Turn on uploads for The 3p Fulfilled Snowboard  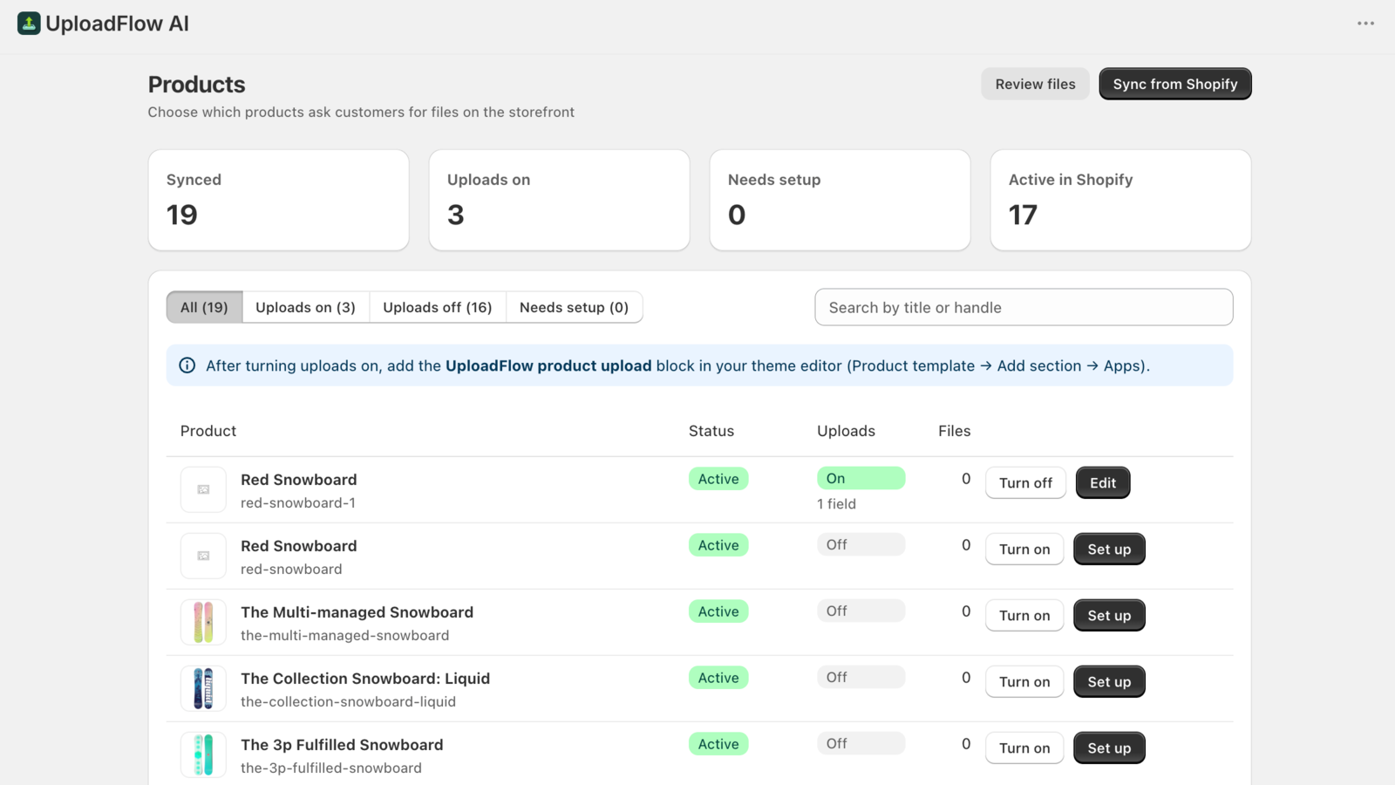click(x=1024, y=747)
